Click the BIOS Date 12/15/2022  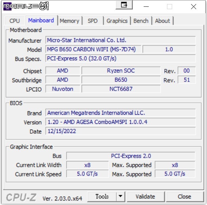coord(121,131)
